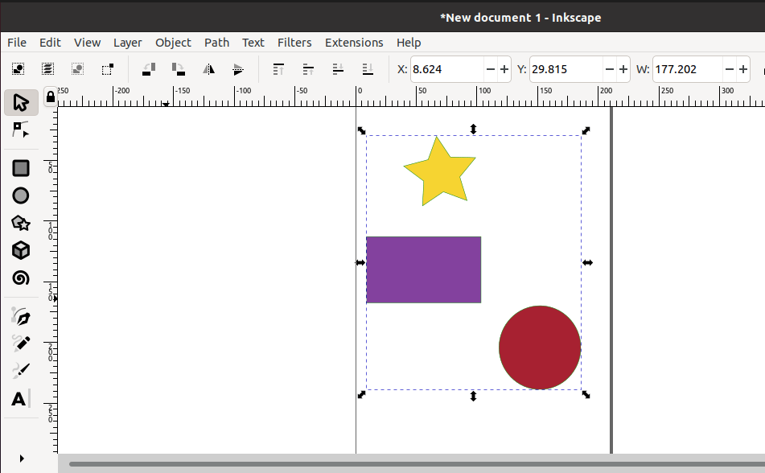Image resolution: width=765 pixels, height=473 pixels.
Task: Open the Filters menu
Action: [294, 43]
